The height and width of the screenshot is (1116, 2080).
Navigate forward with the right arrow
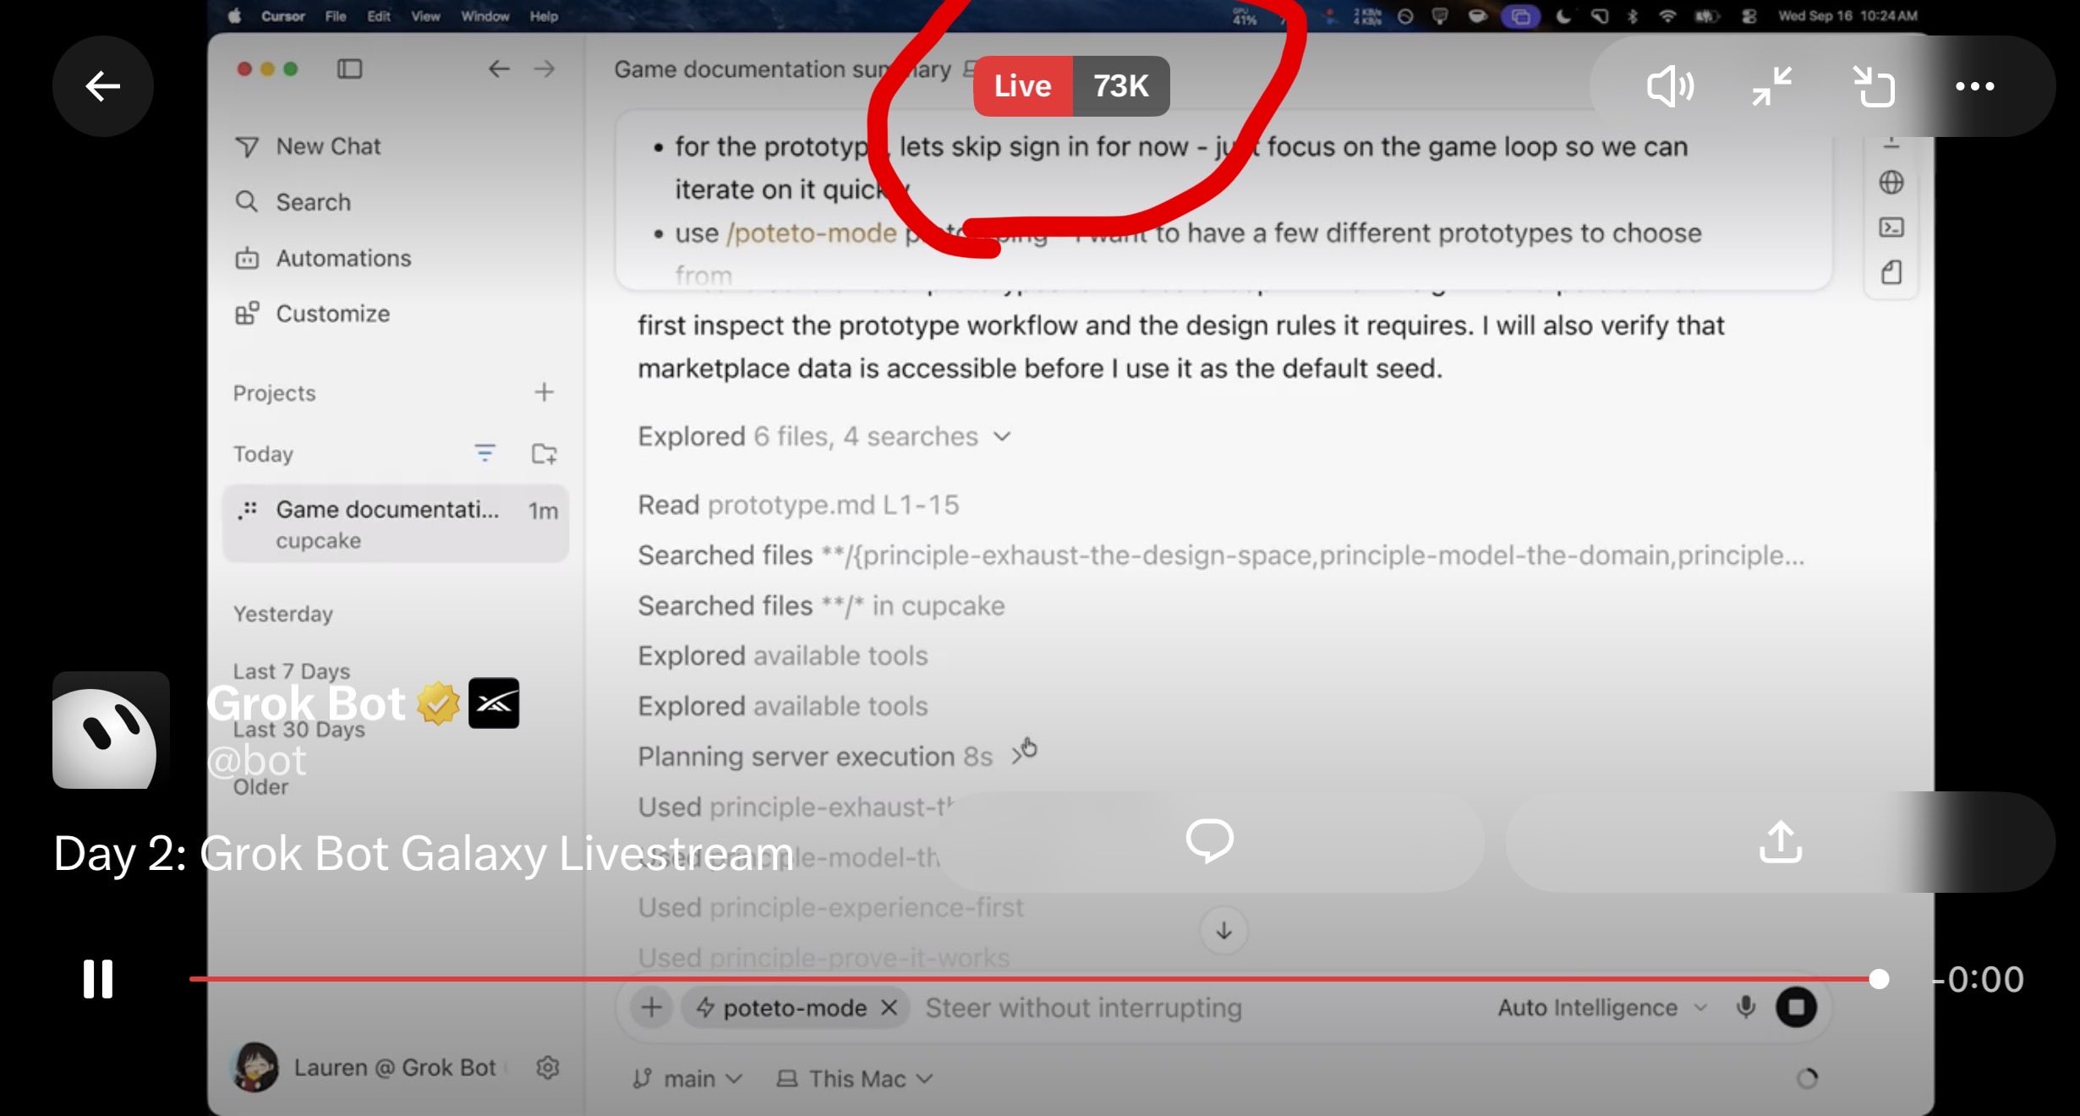(x=545, y=68)
